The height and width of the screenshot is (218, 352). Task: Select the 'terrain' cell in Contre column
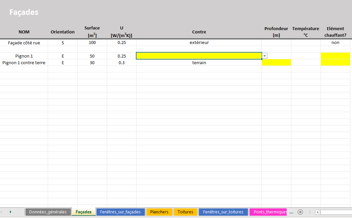(x=199, y=63)
